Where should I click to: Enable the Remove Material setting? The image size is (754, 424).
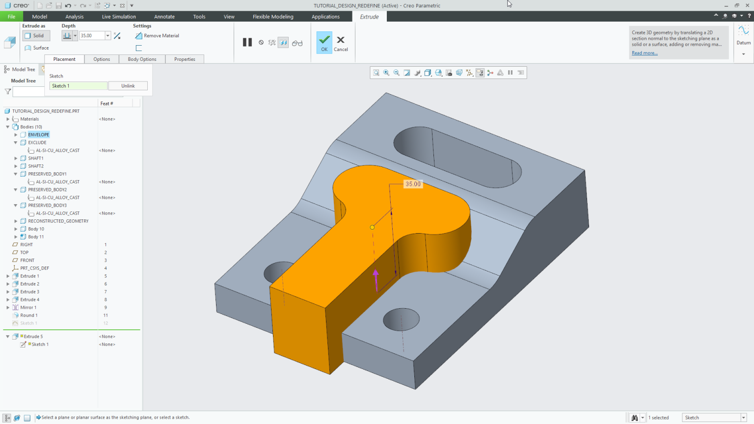point(157,35)
